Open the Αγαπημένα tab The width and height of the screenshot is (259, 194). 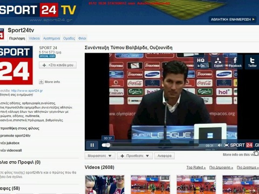coord(51,39)
